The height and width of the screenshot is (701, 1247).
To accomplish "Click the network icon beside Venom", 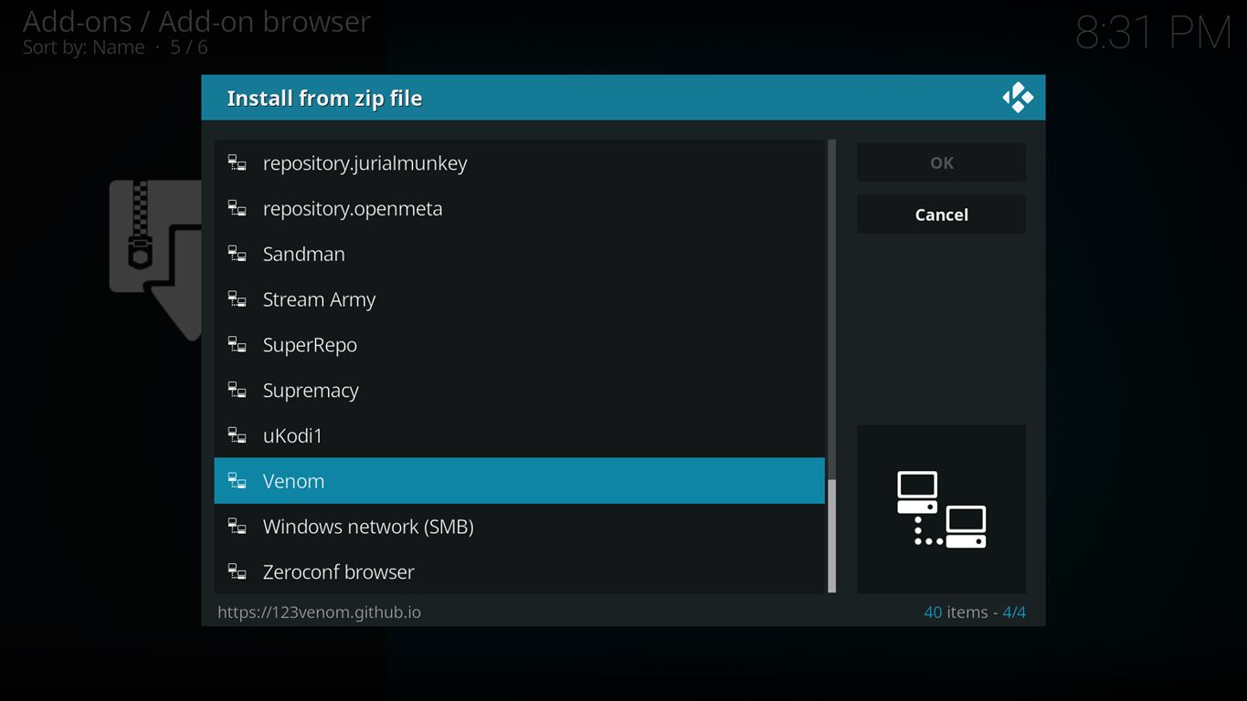I will tap(237, 481).
